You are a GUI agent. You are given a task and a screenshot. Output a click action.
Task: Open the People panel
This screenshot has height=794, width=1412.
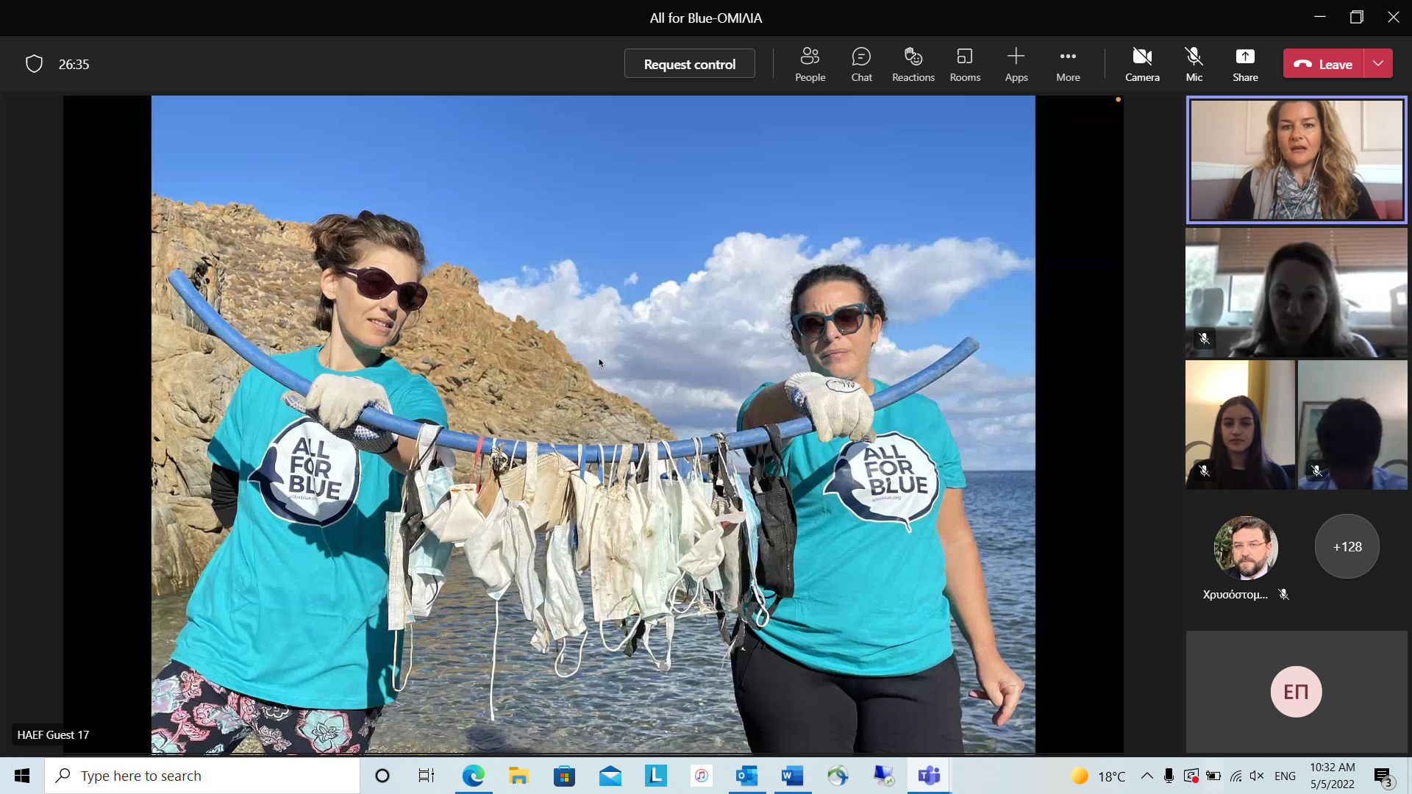pyautogui.click(x=810, y=64)
